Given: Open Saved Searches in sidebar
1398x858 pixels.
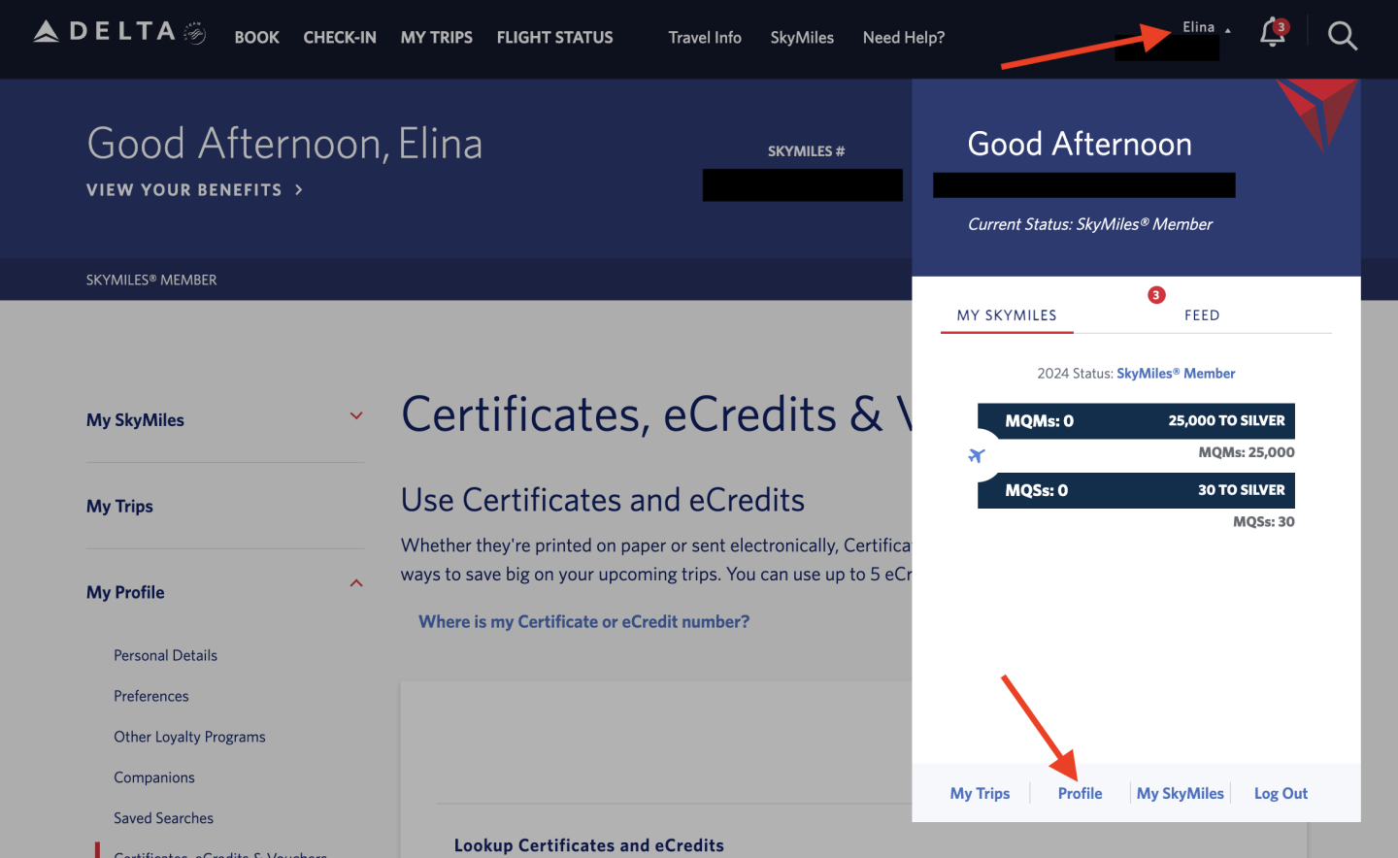Looking at the screenshot, I should pyautogui.click(x=163, y=819).
